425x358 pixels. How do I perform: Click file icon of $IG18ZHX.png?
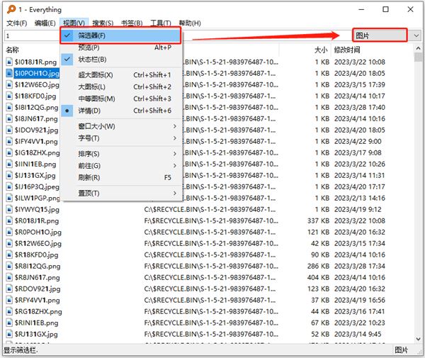click(9, 152)
